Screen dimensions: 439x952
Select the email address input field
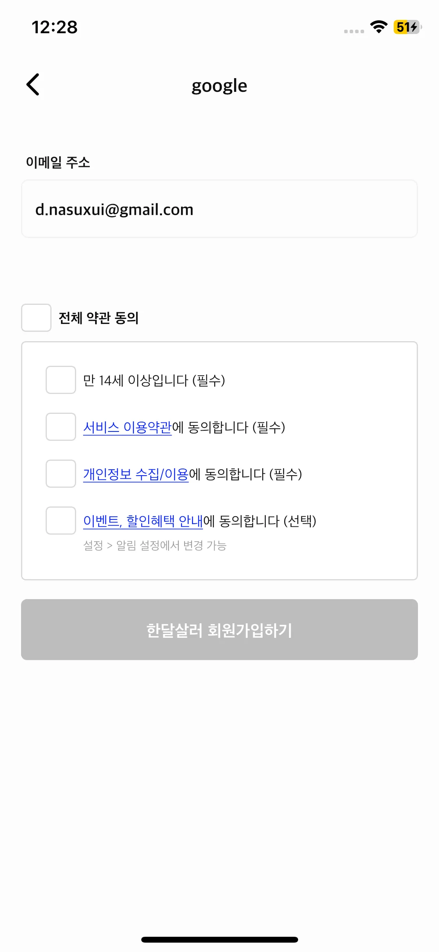219,209
